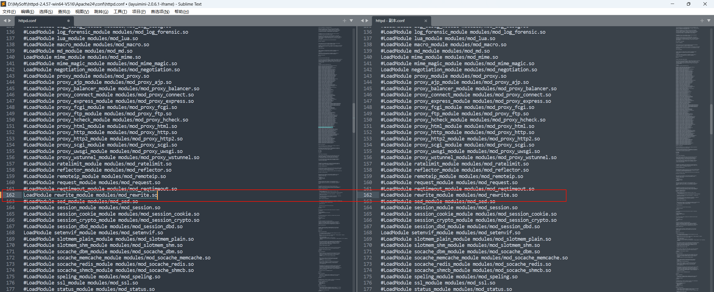Click #LoadModule status_module line in left pane
The height and width of the screenshot is (292, 714).
[89, 289]
